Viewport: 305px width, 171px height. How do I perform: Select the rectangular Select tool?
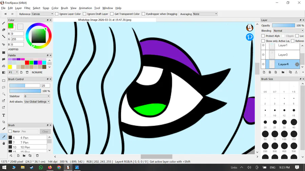[3, 81]
